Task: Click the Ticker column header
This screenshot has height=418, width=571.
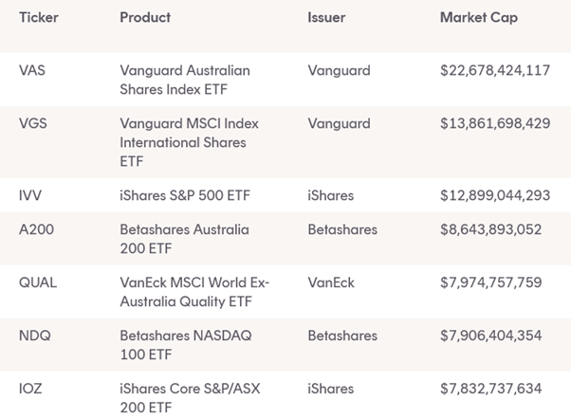Action: point(37,18)
